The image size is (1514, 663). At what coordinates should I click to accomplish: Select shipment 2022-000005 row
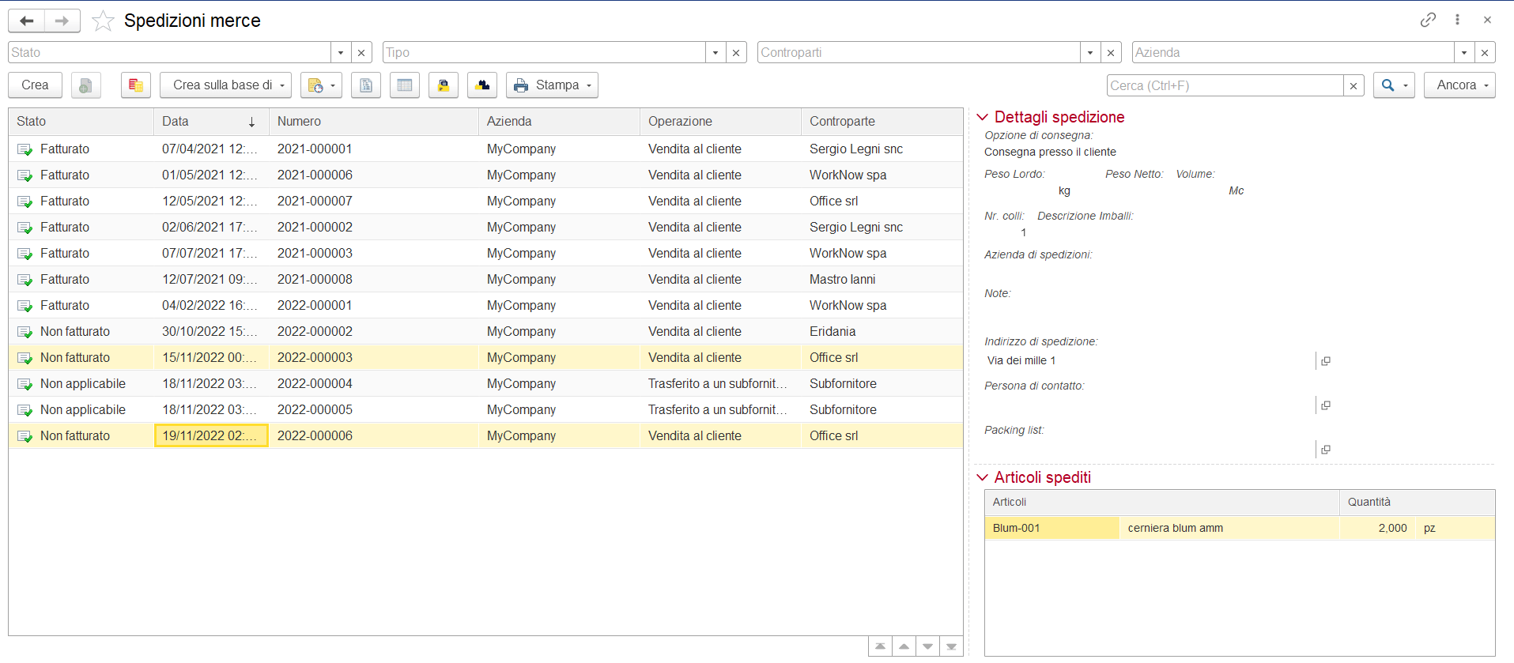click(485, 409)
